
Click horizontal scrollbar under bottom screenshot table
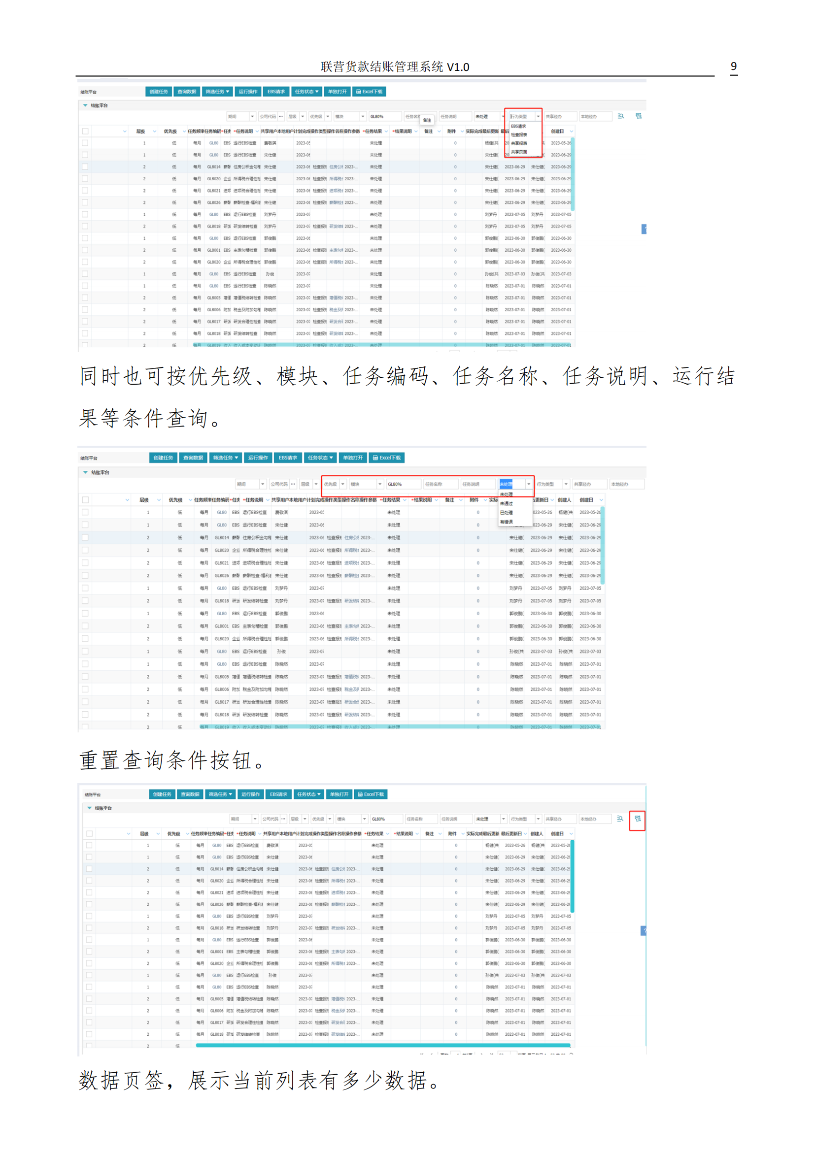point(382,1045)
